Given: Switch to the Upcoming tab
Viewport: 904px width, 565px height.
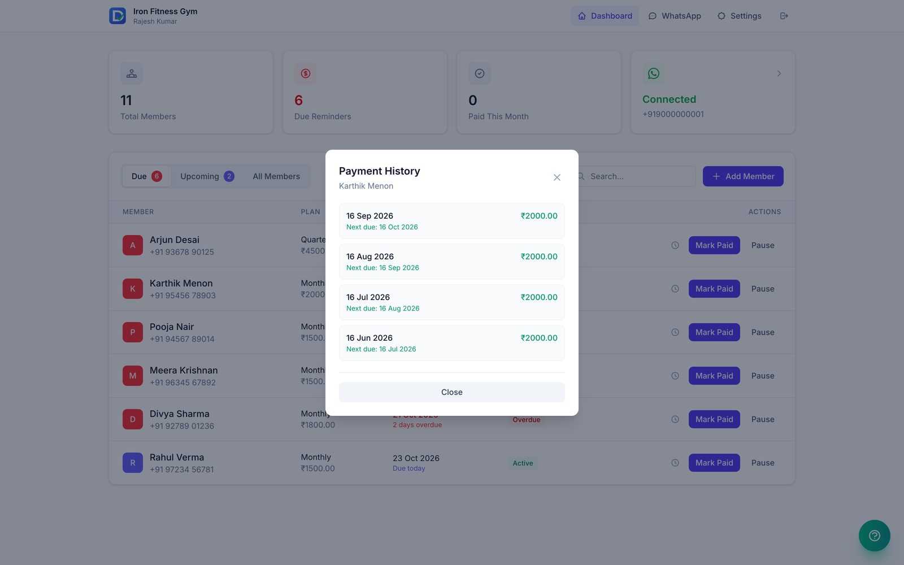Looking at the screenshot, I should pyautogui.click(x=207, y=176).
